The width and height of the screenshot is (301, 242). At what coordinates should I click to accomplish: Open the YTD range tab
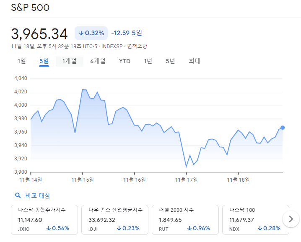pyautogui.click(x=125, y=62)
